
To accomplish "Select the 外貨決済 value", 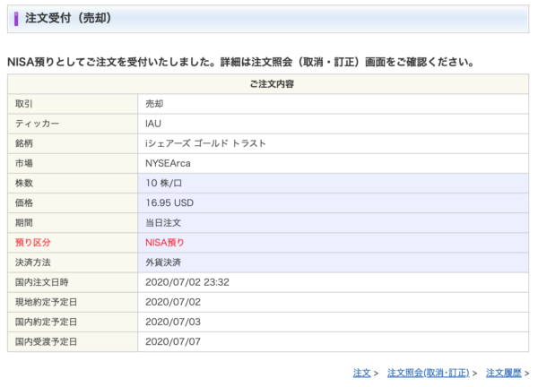I will point(163,262).
